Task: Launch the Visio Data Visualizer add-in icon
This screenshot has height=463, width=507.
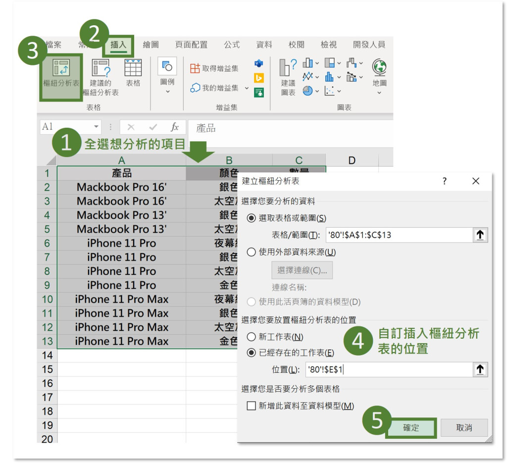Action: pyautogui.click(x=258, y=63)
